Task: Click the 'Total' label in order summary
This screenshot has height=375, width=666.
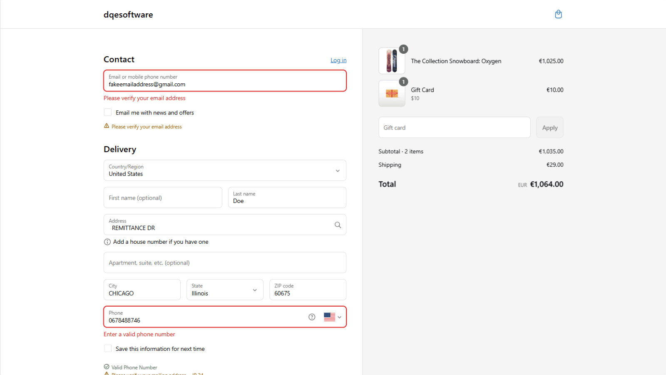Action: (387, 184)
